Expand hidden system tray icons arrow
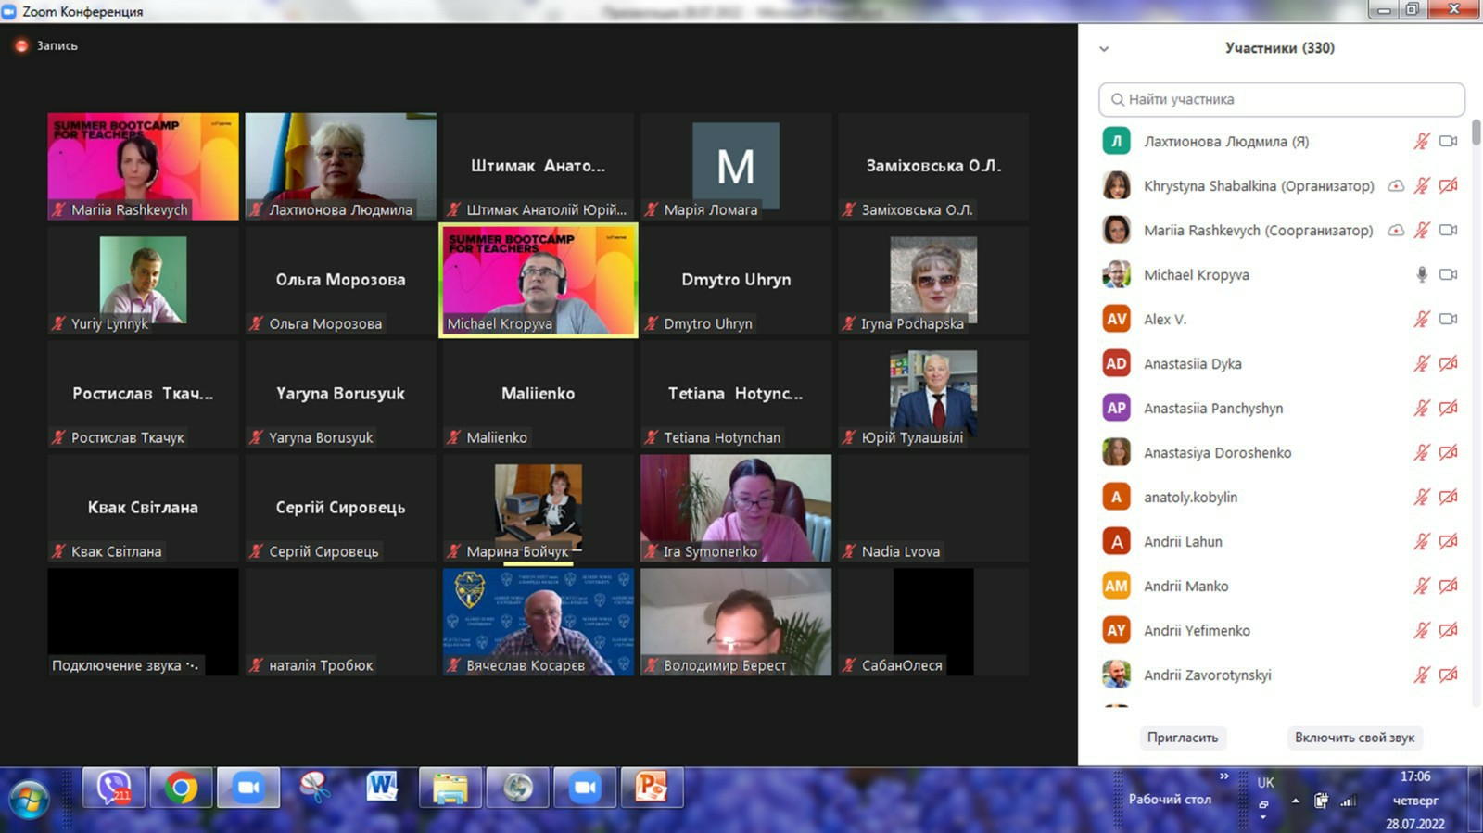1483x833 pixels. [x=1295, y=801]
